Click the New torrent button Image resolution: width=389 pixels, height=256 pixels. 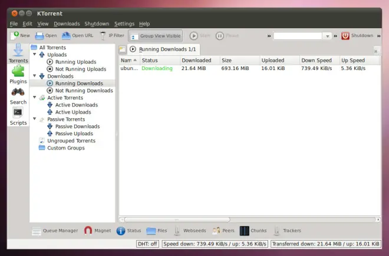pyautogui.click(x=20, y=36)
